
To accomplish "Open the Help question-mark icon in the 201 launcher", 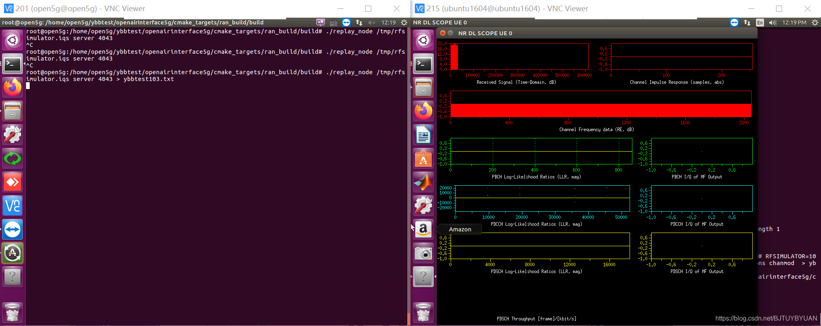I will click(x=12, y=277).
